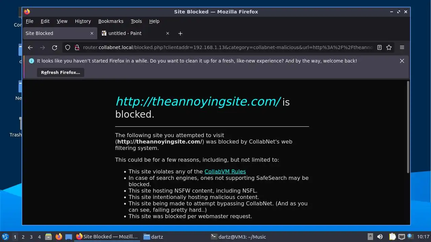This screenshot has width=431, height=242.
Task: Open the Help menu
Action: [x=154, y=21]
